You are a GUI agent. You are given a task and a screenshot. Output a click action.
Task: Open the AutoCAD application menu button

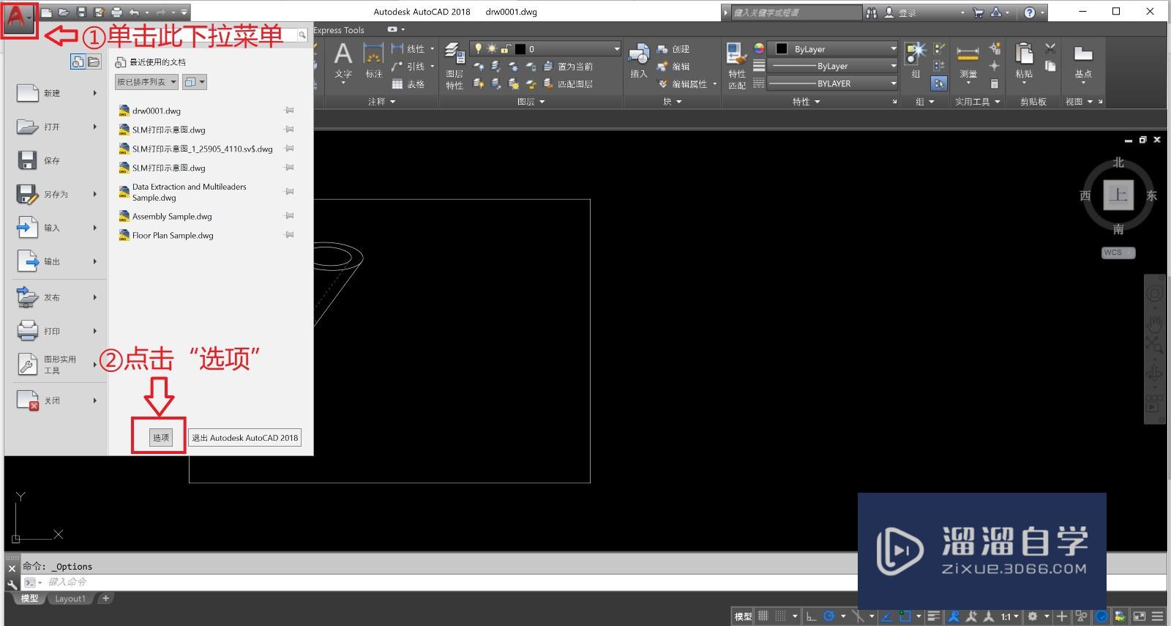tap(19, 19)
